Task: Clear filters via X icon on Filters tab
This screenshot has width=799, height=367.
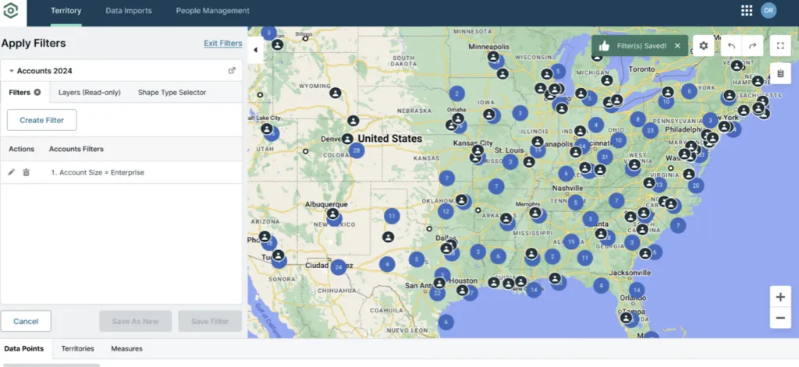Action: (37, 92)
